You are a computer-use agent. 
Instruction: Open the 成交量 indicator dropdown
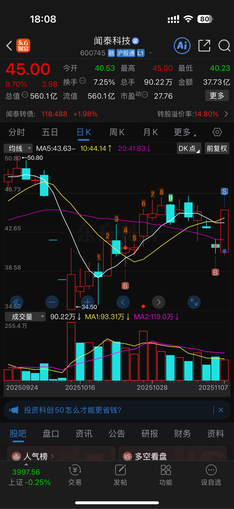pyautogui.click(x=25, y=317)
